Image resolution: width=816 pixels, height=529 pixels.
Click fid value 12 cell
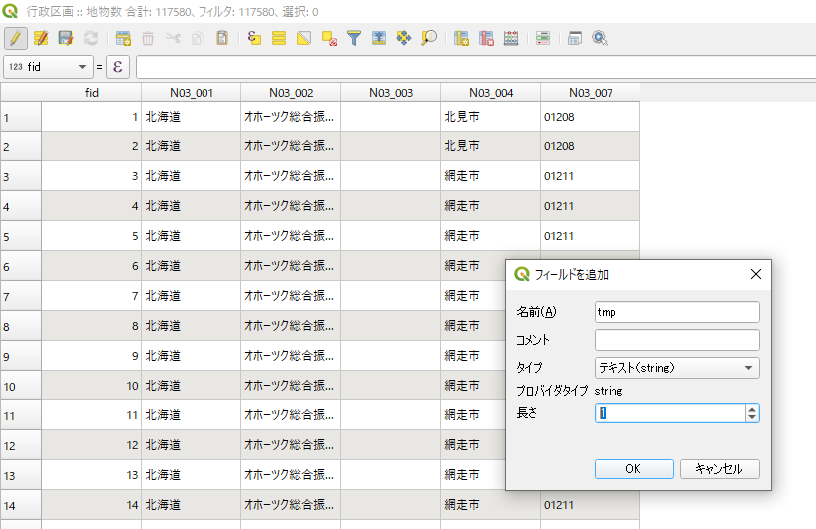[x=92, y=445]
